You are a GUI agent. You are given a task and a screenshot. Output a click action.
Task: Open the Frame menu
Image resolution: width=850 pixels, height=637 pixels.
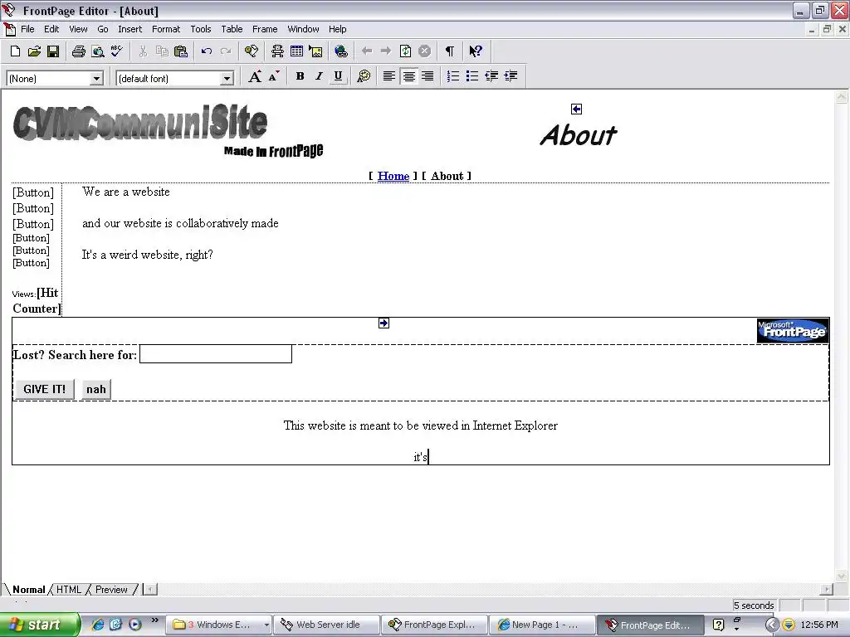pyautogui.click(x=265, y=29)
